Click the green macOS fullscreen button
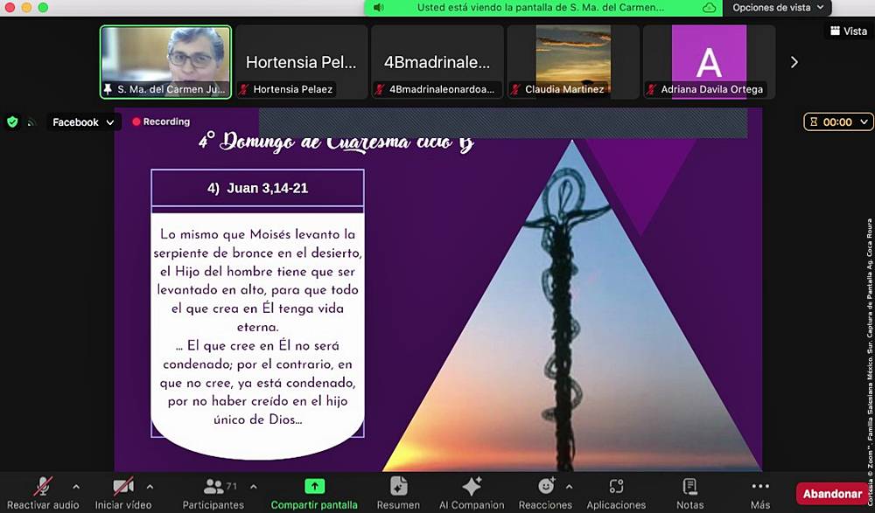875x513 pixels. coord(43,7)
